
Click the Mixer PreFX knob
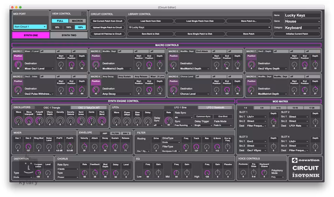tap(59, 146)
